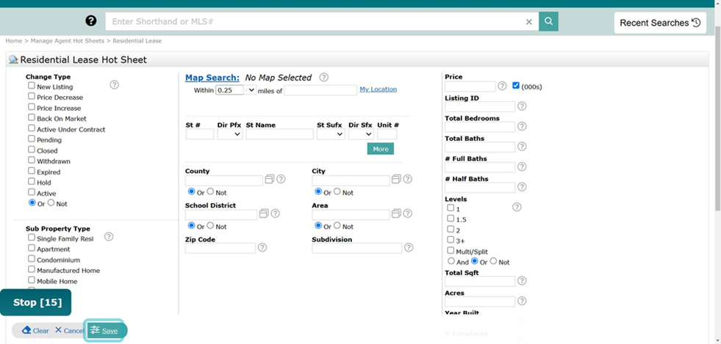Check the Multi/Split levels box
Viewport: 721px width, 344px height.
click(x=451, y=250)
